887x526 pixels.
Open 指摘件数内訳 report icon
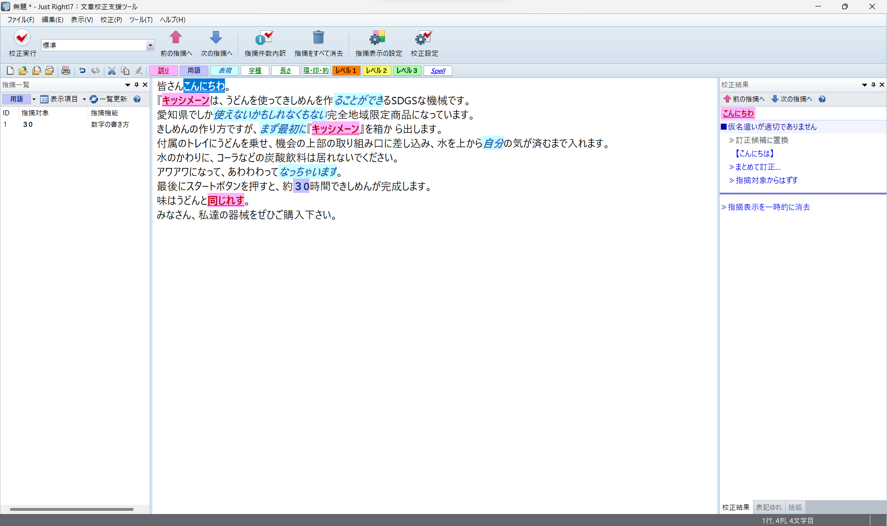[264, 38]
